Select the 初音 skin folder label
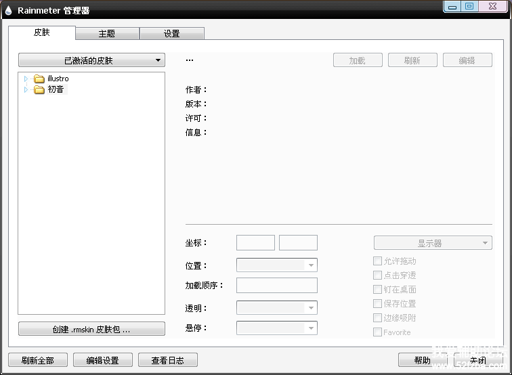 click(x=56, y=89)
